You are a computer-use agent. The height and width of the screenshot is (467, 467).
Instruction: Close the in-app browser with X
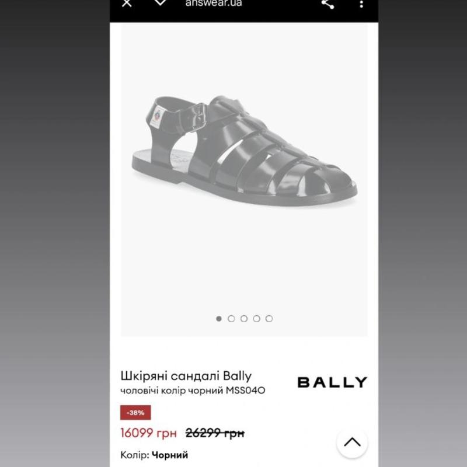click(127, 3)
